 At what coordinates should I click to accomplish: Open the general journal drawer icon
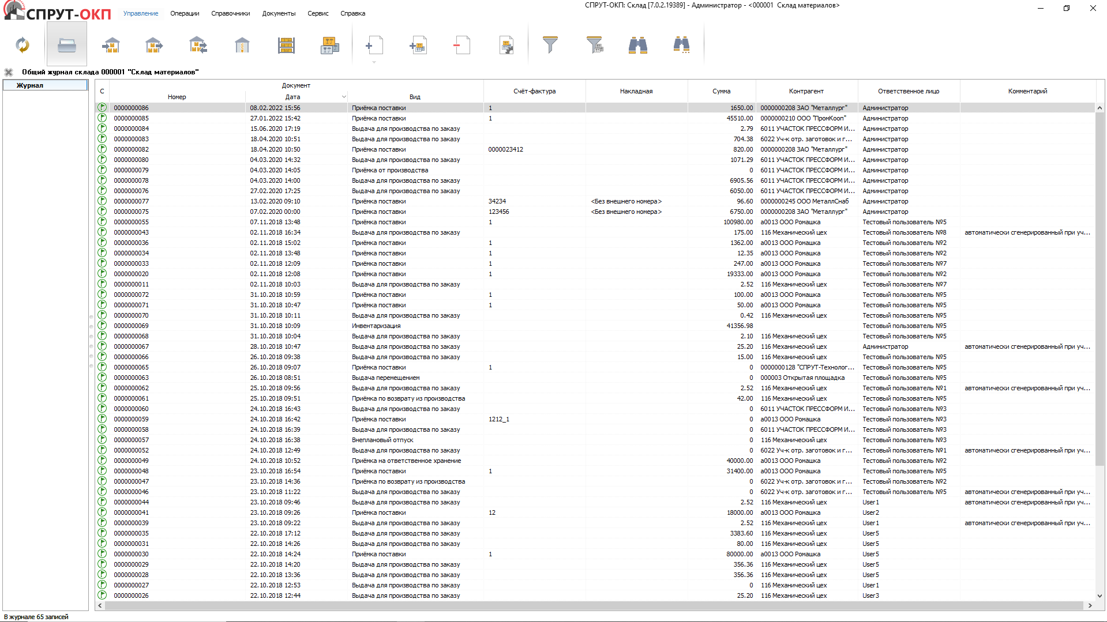click(x=67, y=45)
